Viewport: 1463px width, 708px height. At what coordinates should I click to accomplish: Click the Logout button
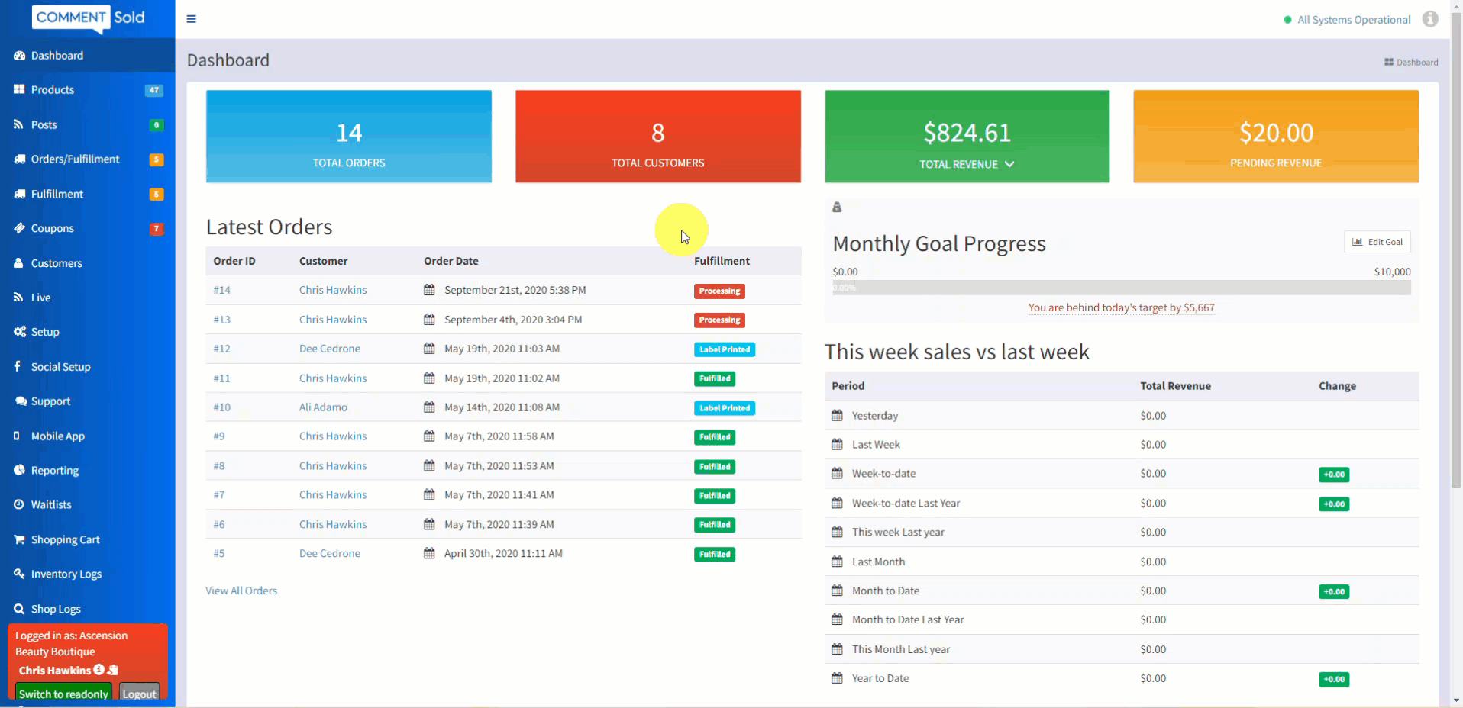[139, 693]
